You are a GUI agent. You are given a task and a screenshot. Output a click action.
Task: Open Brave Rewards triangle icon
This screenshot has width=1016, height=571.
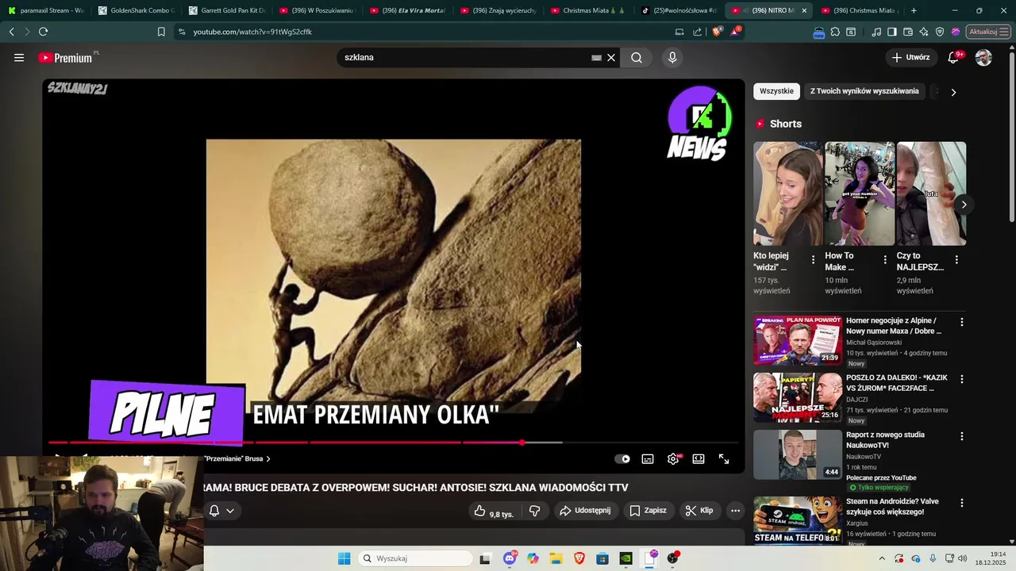point(737,32)
